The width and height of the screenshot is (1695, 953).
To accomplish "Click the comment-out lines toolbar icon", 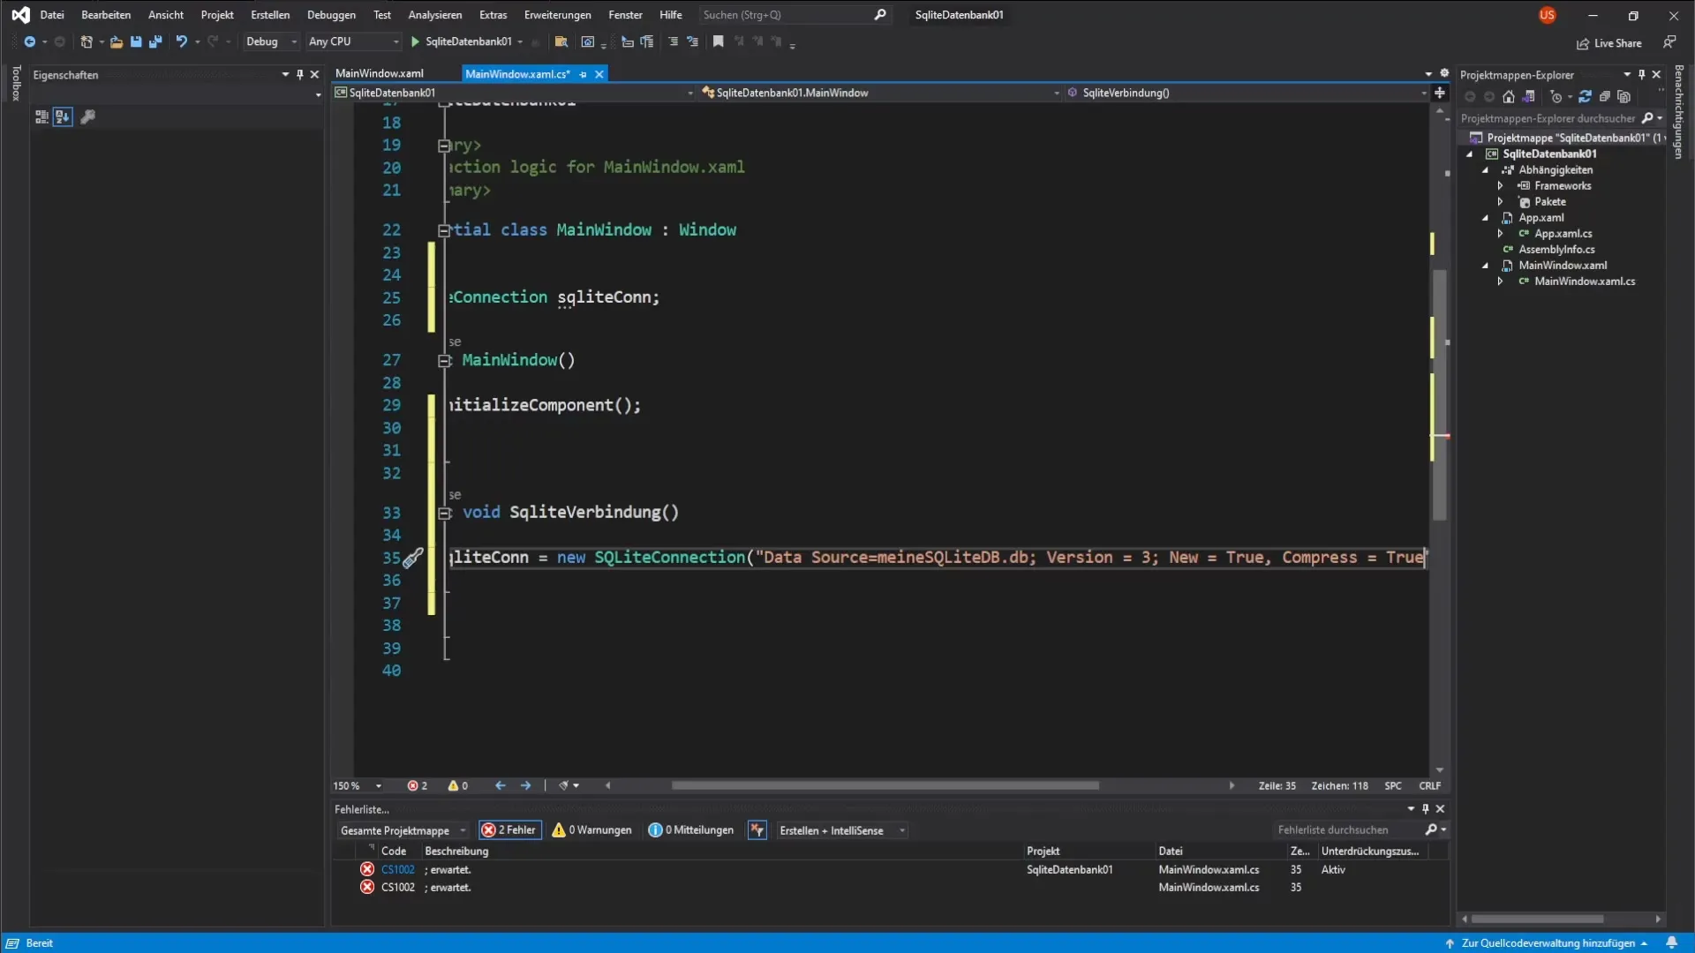I will pos(673,41).
